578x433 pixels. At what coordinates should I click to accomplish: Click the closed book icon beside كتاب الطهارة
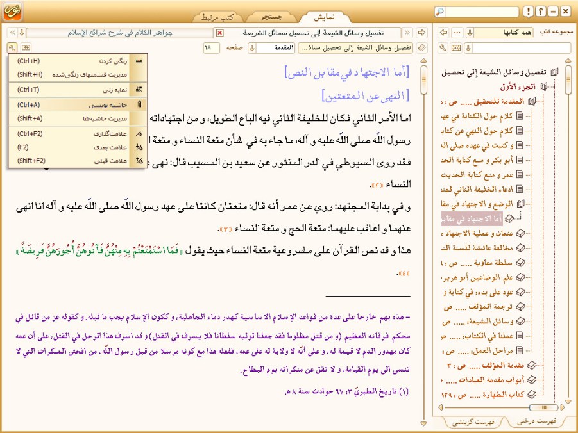pos(532,395)
